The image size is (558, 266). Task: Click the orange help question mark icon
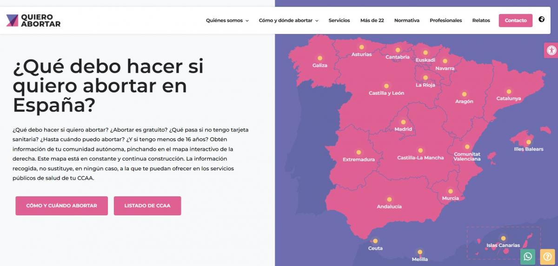pyautogui.click(x=547, y=256)
